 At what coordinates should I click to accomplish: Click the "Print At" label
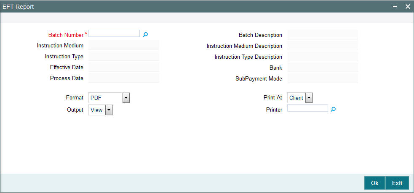click(273, 98)
